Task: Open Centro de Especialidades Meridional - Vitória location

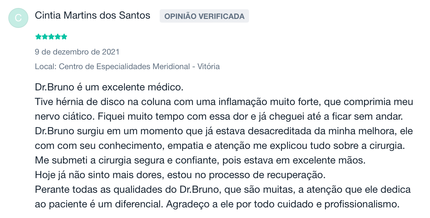Action: [139, 66]
